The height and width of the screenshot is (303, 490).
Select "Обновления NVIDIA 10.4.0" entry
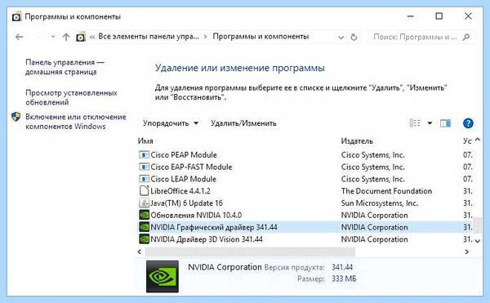click(x=196, y=216)
